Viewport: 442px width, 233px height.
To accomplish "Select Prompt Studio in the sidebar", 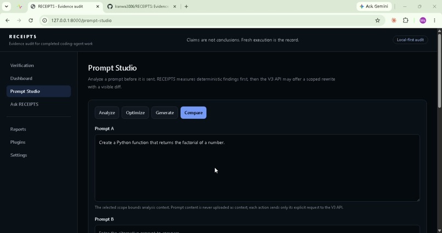I will (38, 91).
